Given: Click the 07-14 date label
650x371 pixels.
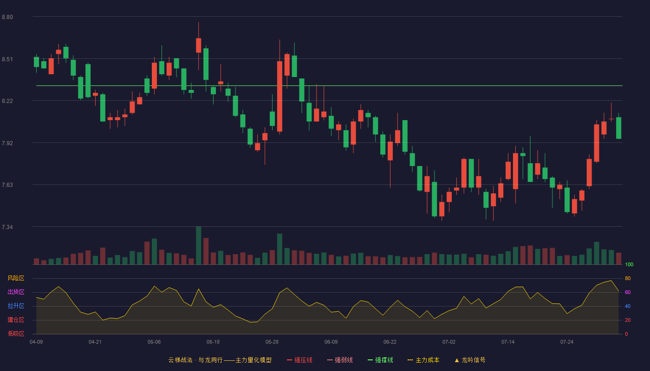Looking at the screenshot, I should point(508,342).
